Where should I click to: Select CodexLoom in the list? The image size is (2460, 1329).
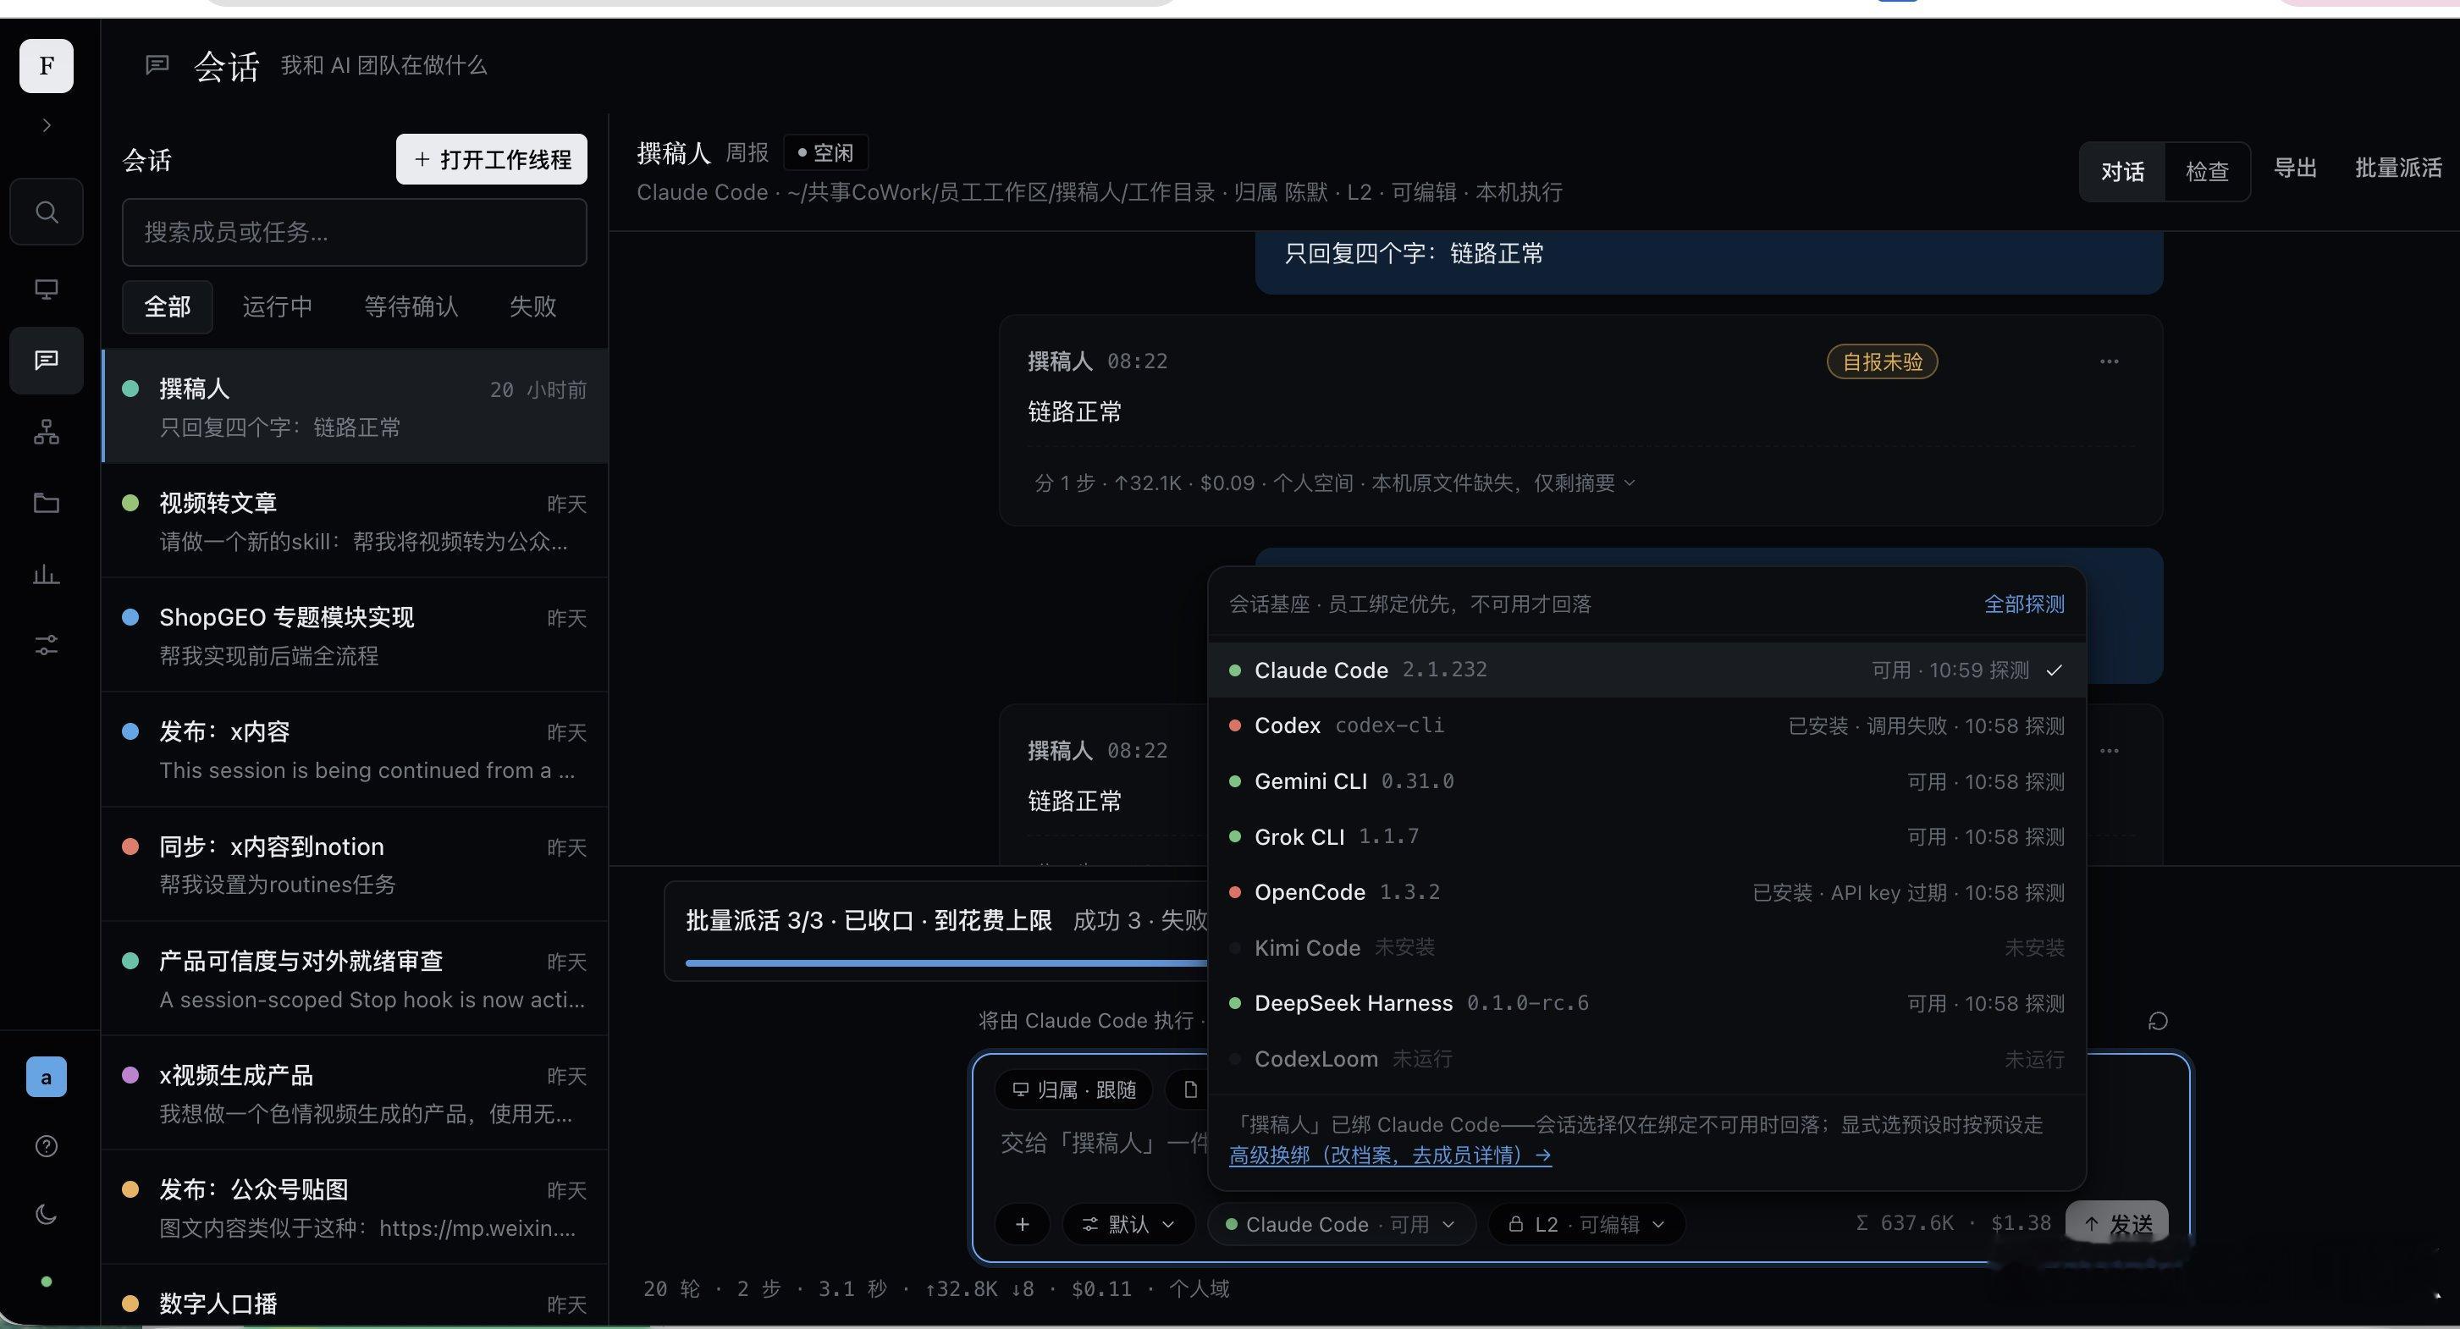point(1646,1059)
